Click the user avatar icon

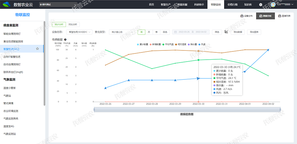click(273, 5)
